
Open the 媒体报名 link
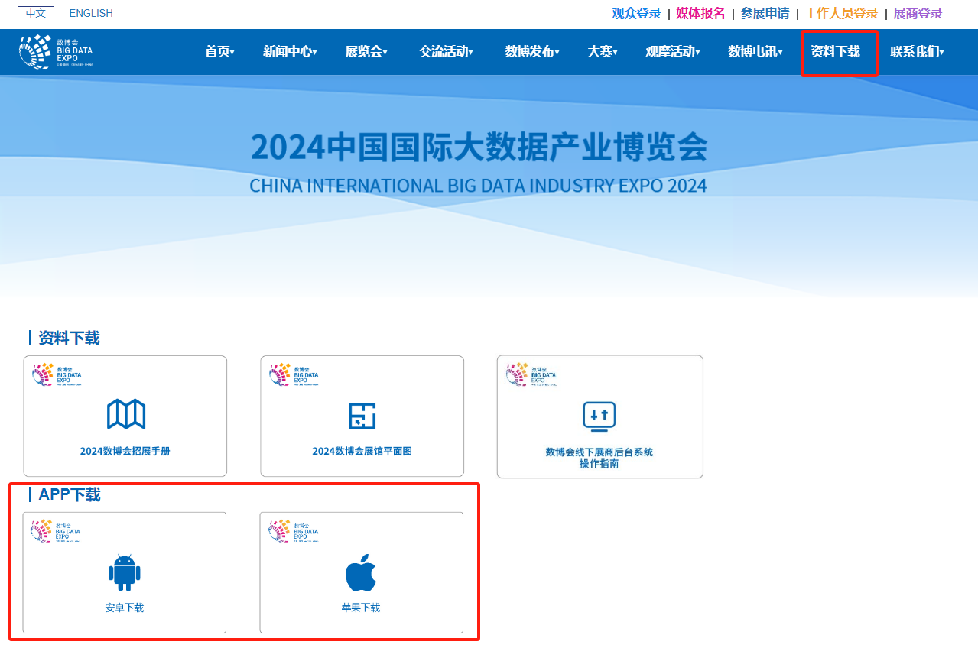pos(700,13)
